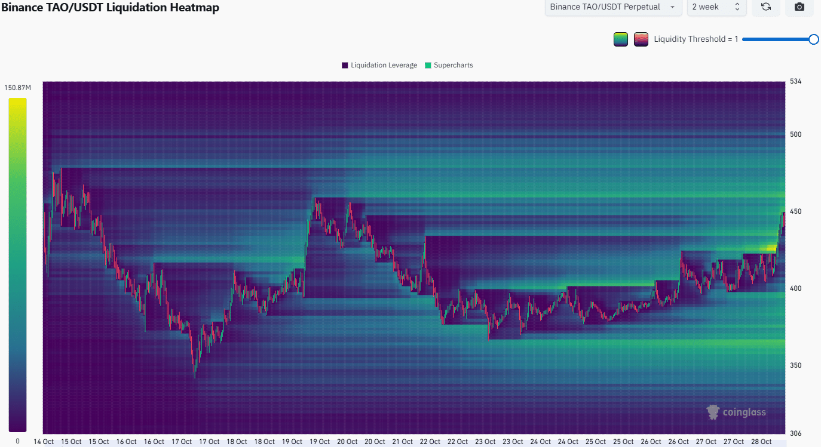The width and height of the screenshot is (821, 447).
Task: Click the 14 Oct date axis label
Action: click(44, 441)
